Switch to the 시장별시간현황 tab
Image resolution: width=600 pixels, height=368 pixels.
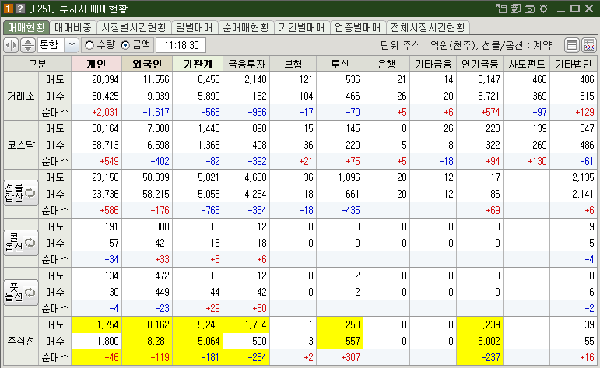click(x=134, y=27)
